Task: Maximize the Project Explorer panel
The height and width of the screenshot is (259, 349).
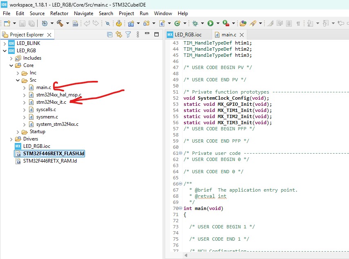Action: tap(157, 34)
